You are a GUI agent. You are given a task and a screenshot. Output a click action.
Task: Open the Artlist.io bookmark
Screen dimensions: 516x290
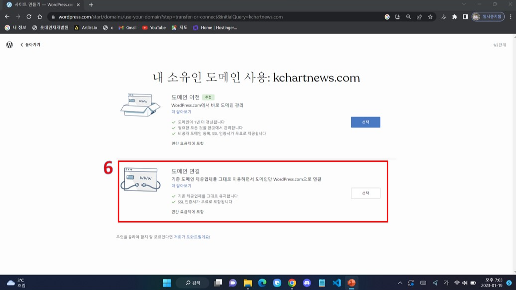(86, 28)
